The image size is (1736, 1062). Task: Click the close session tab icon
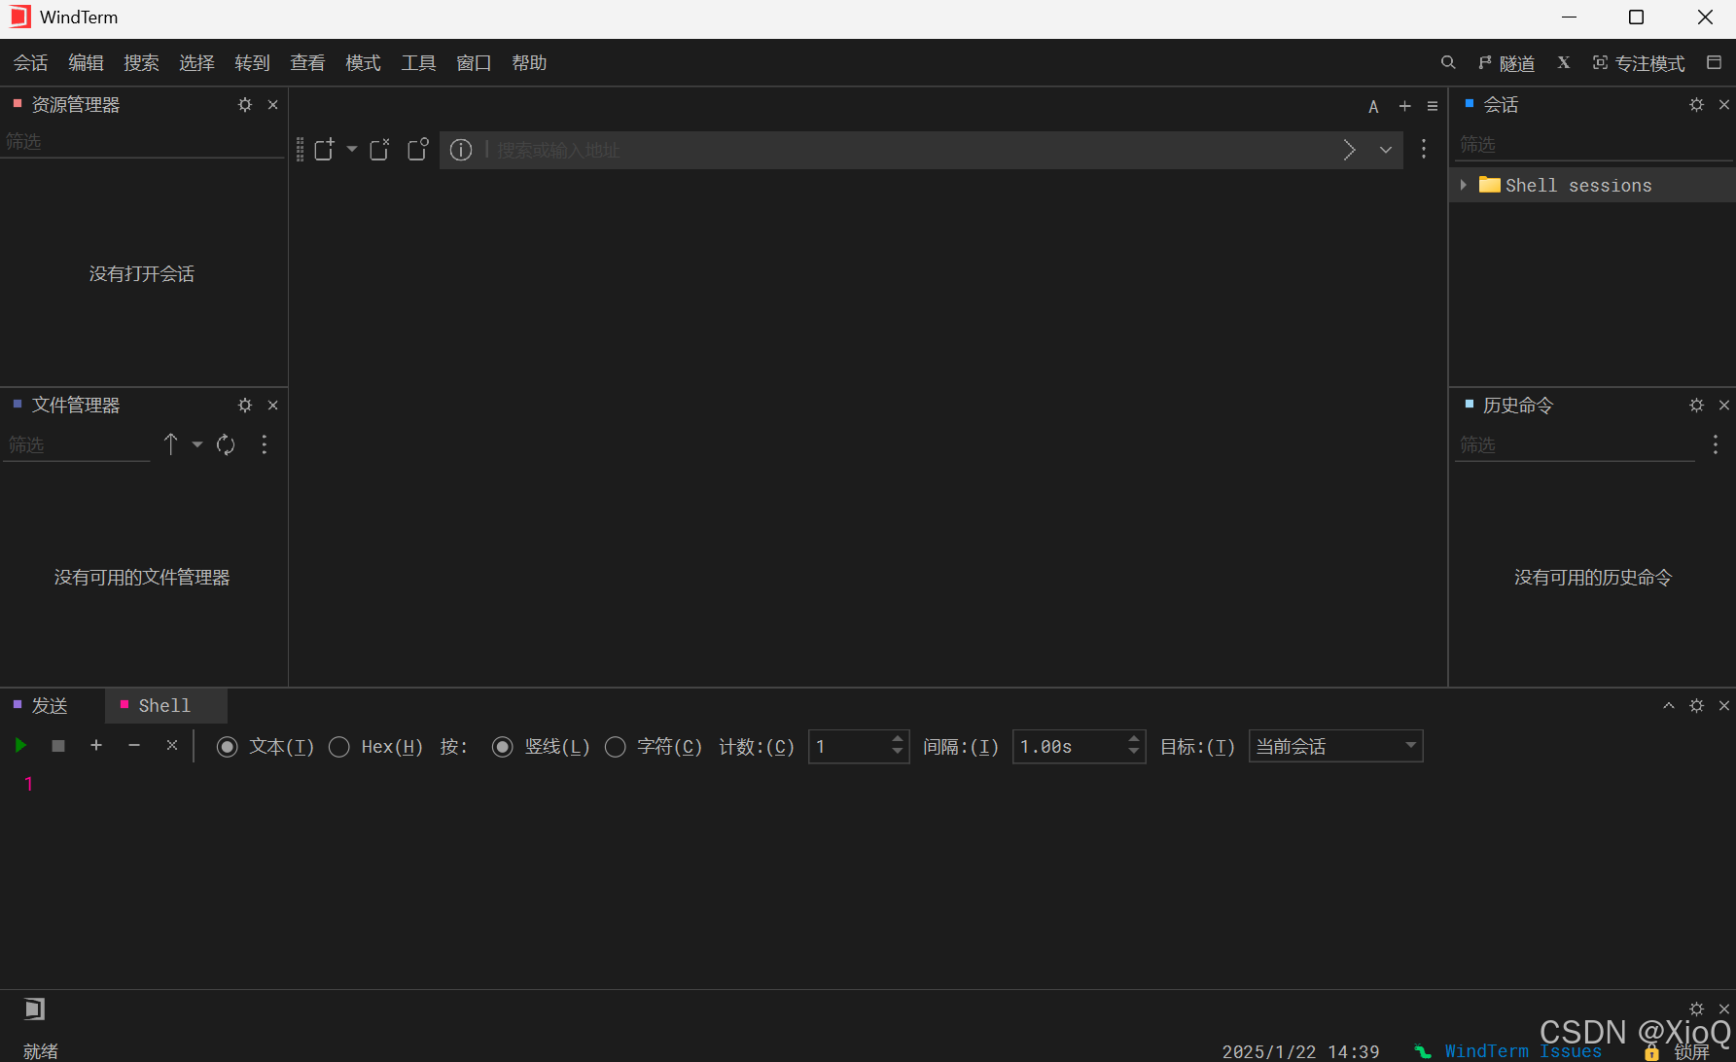[380, 150]
